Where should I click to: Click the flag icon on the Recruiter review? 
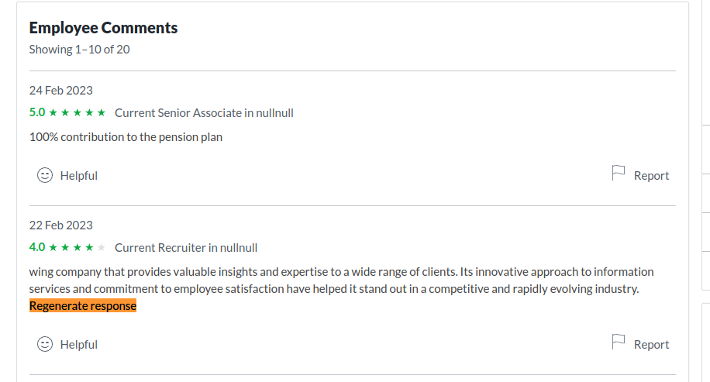pyautogui.click(x=619, y=342)
